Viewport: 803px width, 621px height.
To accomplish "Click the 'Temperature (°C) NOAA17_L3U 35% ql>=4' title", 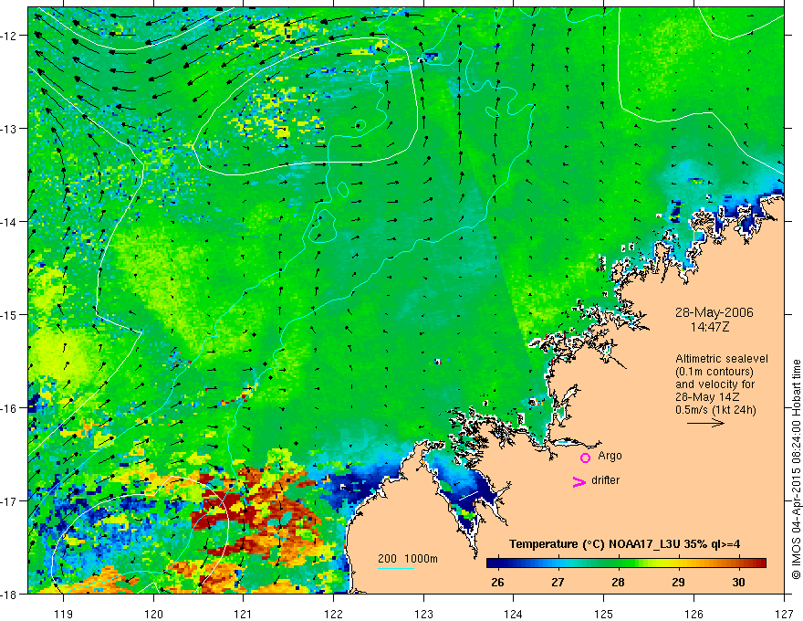I will [x=624, y=544].
